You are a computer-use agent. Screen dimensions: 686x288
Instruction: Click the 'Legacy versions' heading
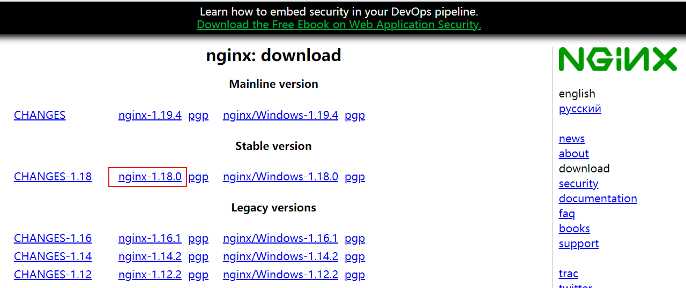tap(273, 208)
